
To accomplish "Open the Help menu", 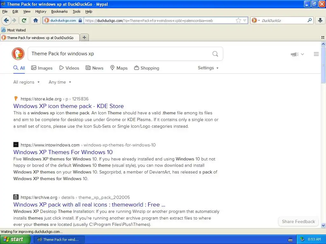I will 89,11.
